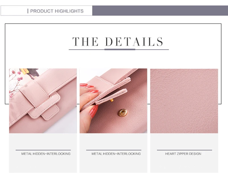Open the pink leather texture close-up image
Viewport: 228px width, 178px height.
pos(184,101)
